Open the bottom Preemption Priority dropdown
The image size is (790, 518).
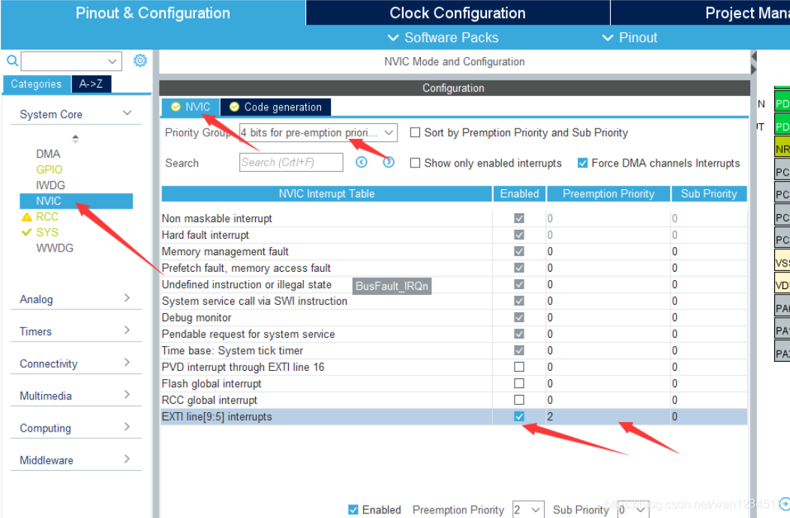click(528, 510)
